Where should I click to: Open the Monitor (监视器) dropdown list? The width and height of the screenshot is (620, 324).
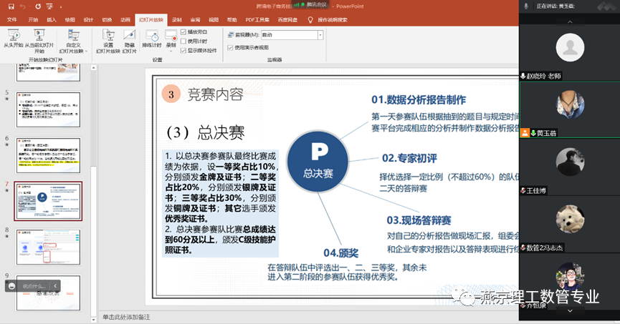[x=320, y=34]
